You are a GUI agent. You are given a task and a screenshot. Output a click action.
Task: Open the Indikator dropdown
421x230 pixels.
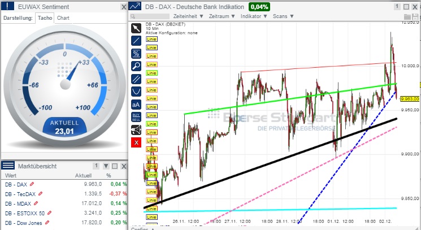click(254, 16)
